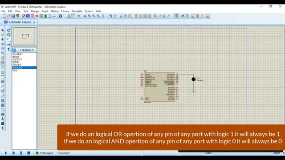Pause the simulation
The width and height of the screenshot is (285, 160).
point(21,153)
